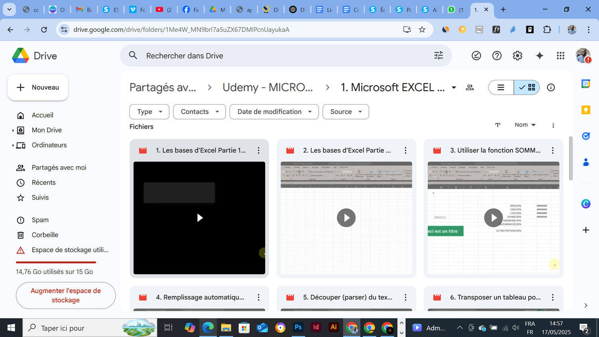Click the Gemini sparkle icon
Viewport: 599px width, 337px height.
(x=539, y=56)
